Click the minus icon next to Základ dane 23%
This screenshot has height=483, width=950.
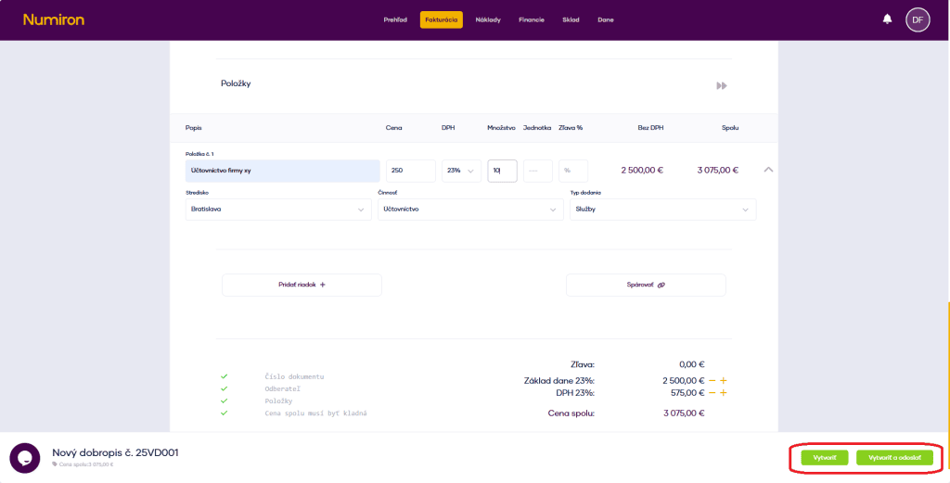pyautogui.click(x=712, y=381)
